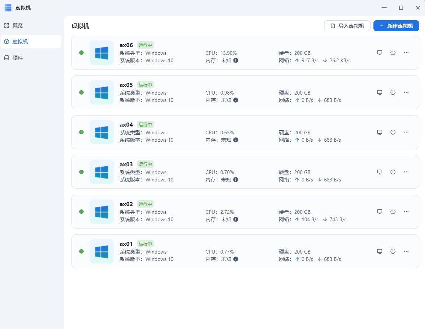Open console display for ax06
Viewport: 425px width, 329px height.
pos(380,53)
